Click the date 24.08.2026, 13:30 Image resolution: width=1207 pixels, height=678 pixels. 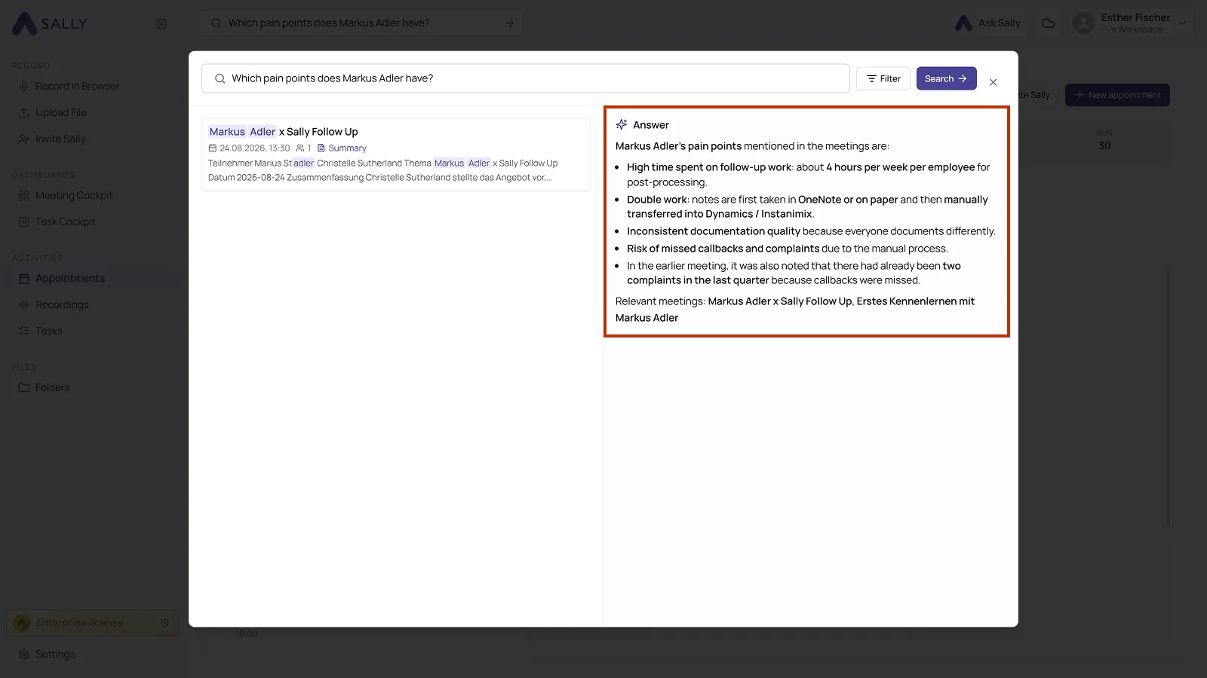[254, 148]
